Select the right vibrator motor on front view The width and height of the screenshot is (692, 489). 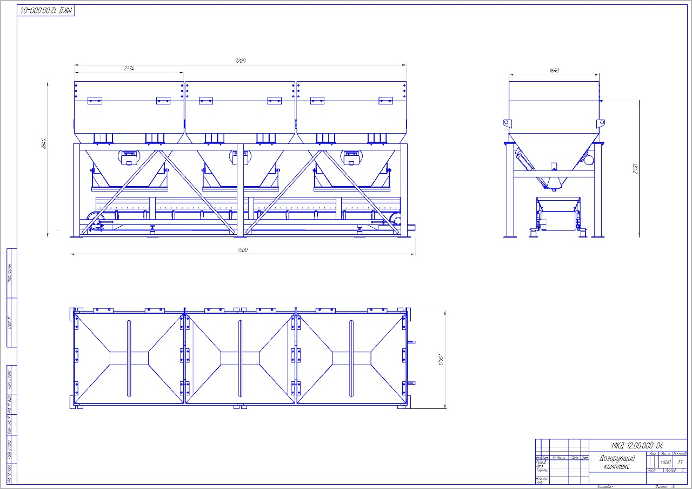pos(351,157)
